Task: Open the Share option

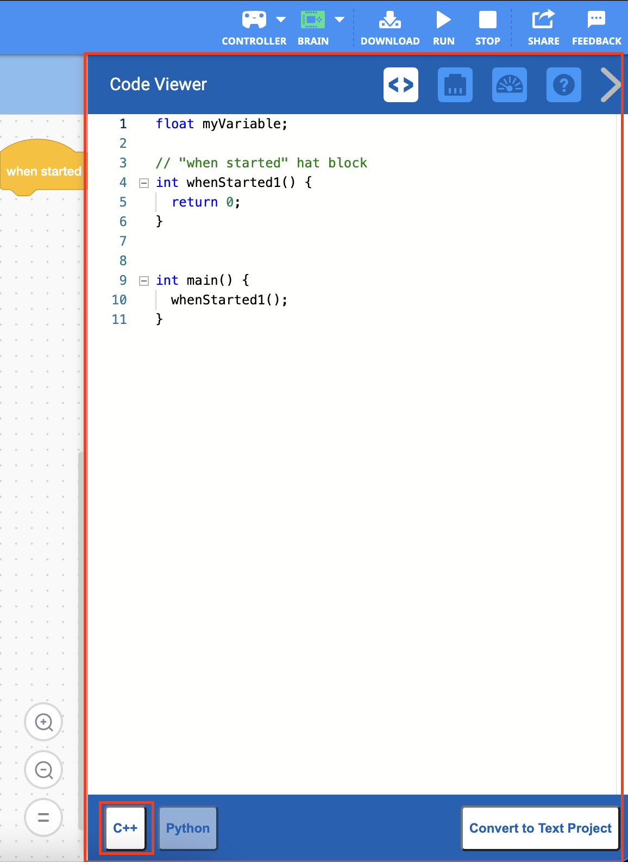Action: pyautogui.click(x=543, y=28)
